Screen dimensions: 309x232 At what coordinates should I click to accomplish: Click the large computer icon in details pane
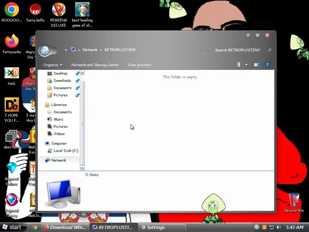pos(63,194)
